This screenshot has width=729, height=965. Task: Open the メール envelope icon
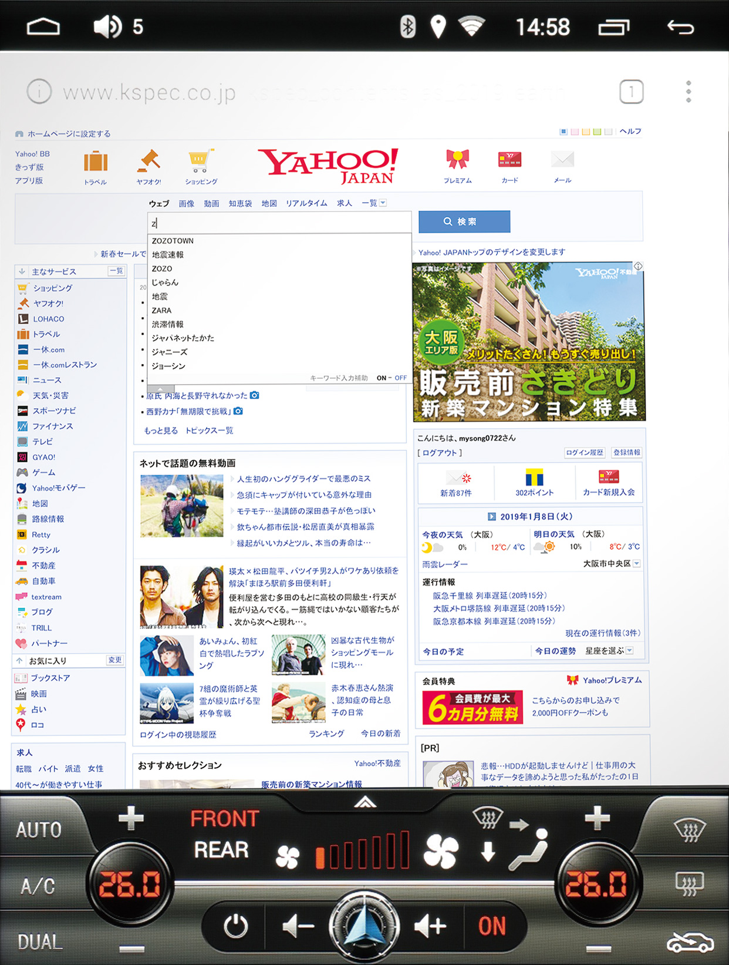[562, 159]
